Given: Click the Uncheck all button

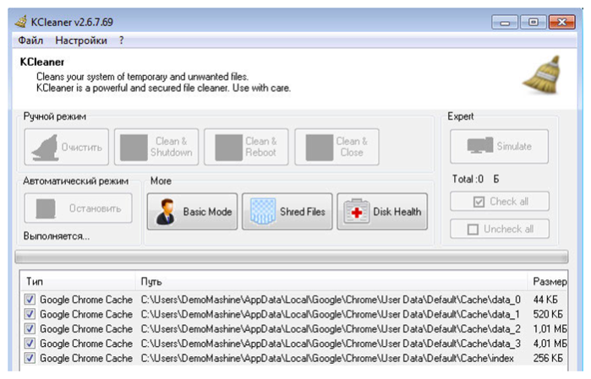Looking at the screenshot, I should point(500,229).
